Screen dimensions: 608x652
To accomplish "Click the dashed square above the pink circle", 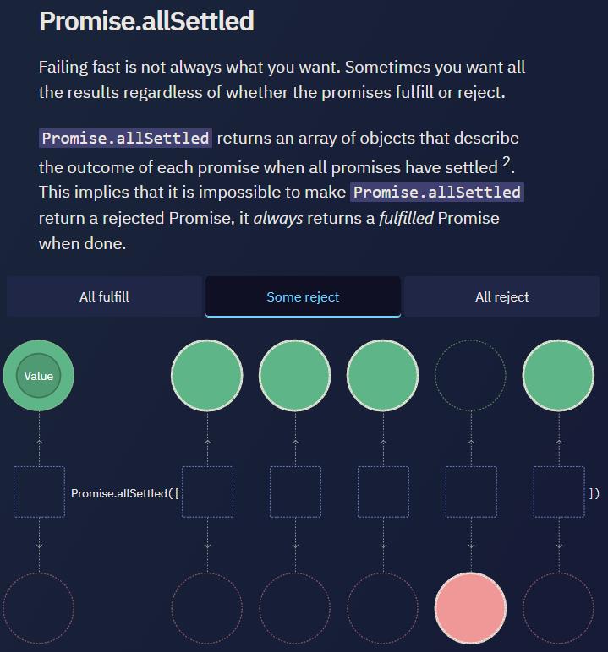I will click(470, 492).
